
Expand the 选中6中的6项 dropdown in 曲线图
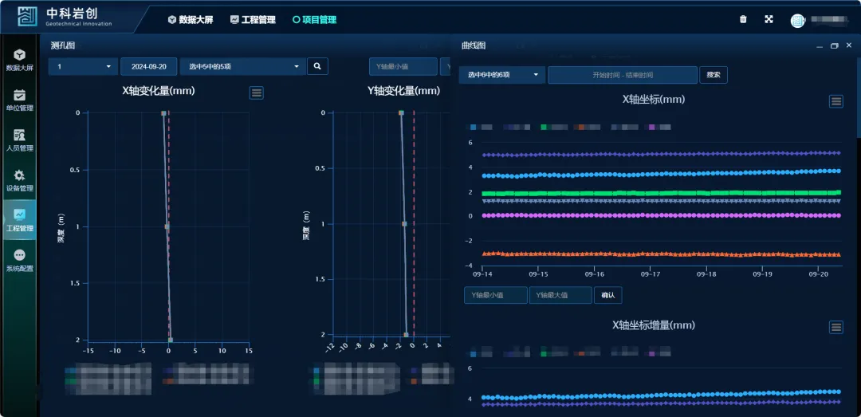[502, 75]
